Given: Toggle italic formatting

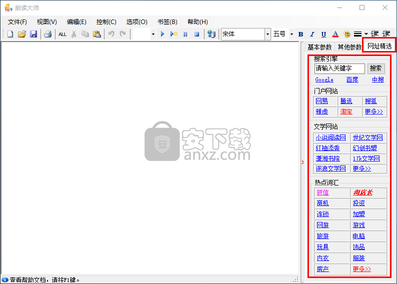Looking at the screenshot, I should point(312,34).
